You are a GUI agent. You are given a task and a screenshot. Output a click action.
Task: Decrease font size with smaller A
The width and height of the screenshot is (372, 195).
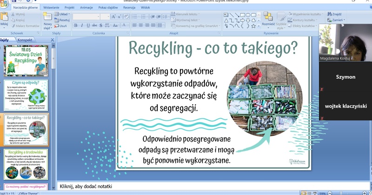[x=120, y=17]
